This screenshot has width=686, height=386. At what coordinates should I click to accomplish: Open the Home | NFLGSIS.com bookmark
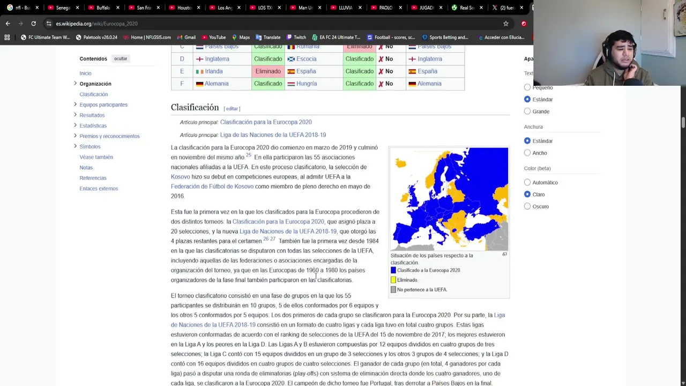point(147,38)
